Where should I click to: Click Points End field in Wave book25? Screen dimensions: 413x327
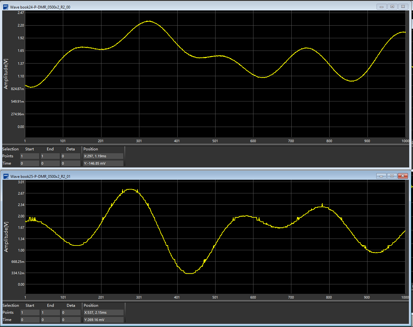(x=51, y=312)
